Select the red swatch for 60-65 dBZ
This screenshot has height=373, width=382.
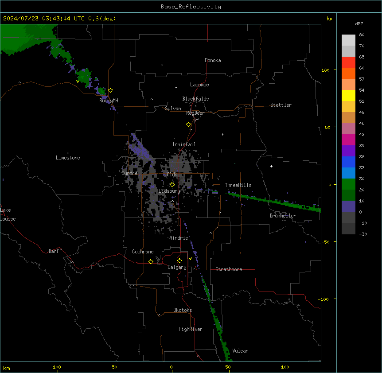tap(348, 62)
